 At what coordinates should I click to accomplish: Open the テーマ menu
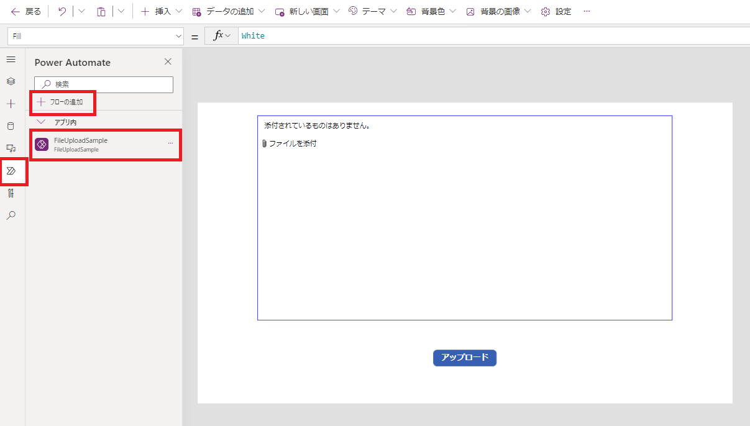(x=372, y=11)
